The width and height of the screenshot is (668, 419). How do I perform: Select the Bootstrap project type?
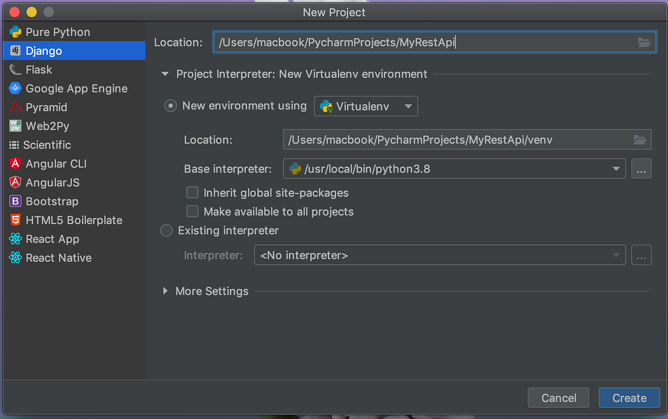16,201
